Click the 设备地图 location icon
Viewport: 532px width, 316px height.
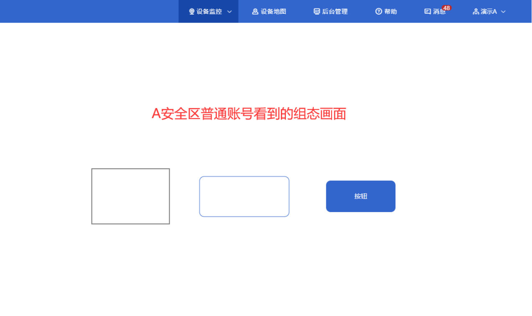(255, 12)
